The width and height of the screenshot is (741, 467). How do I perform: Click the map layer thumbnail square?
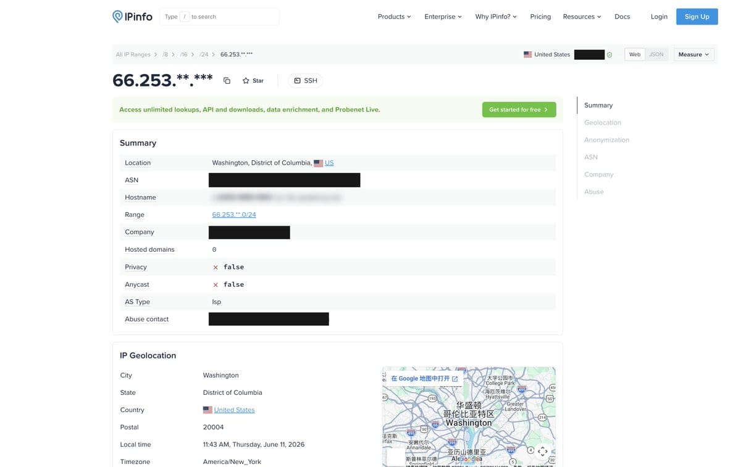pos(396,457)
